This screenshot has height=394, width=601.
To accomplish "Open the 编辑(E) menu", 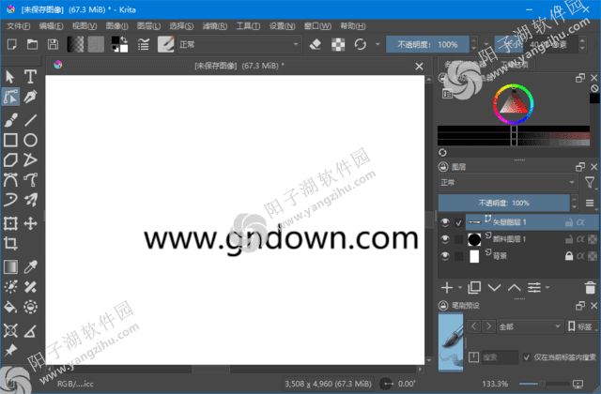I will [51, 26].
